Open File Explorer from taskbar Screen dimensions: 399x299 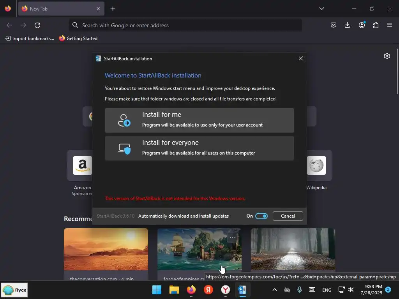pos(174,290)
